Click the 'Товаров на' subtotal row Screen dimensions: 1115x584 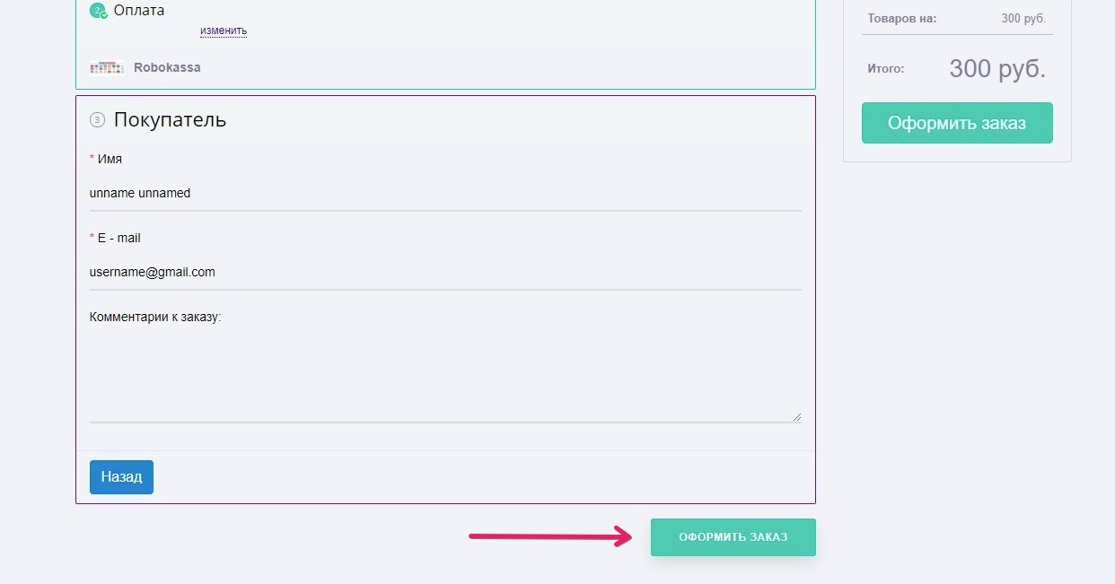pos(956,18)
